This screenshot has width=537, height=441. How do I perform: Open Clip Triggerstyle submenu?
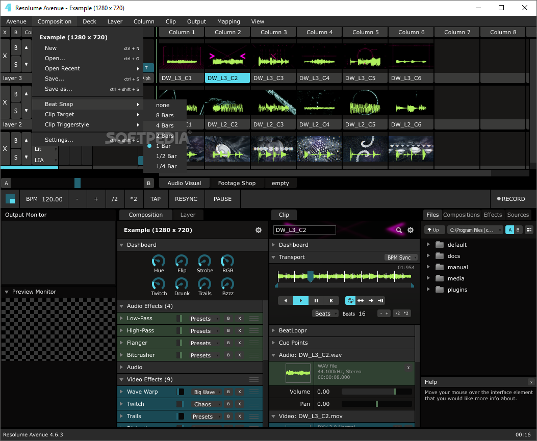click(x=88, y=124)
